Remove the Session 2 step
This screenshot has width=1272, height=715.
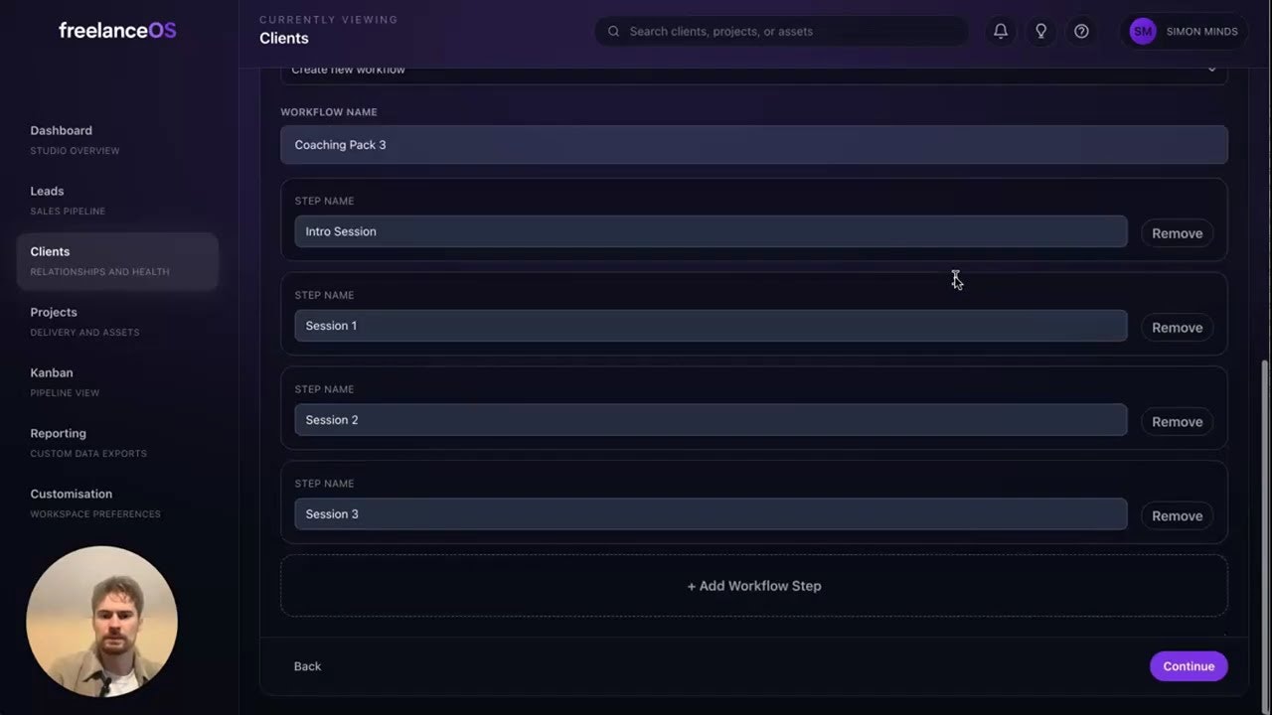point(1177,422)
